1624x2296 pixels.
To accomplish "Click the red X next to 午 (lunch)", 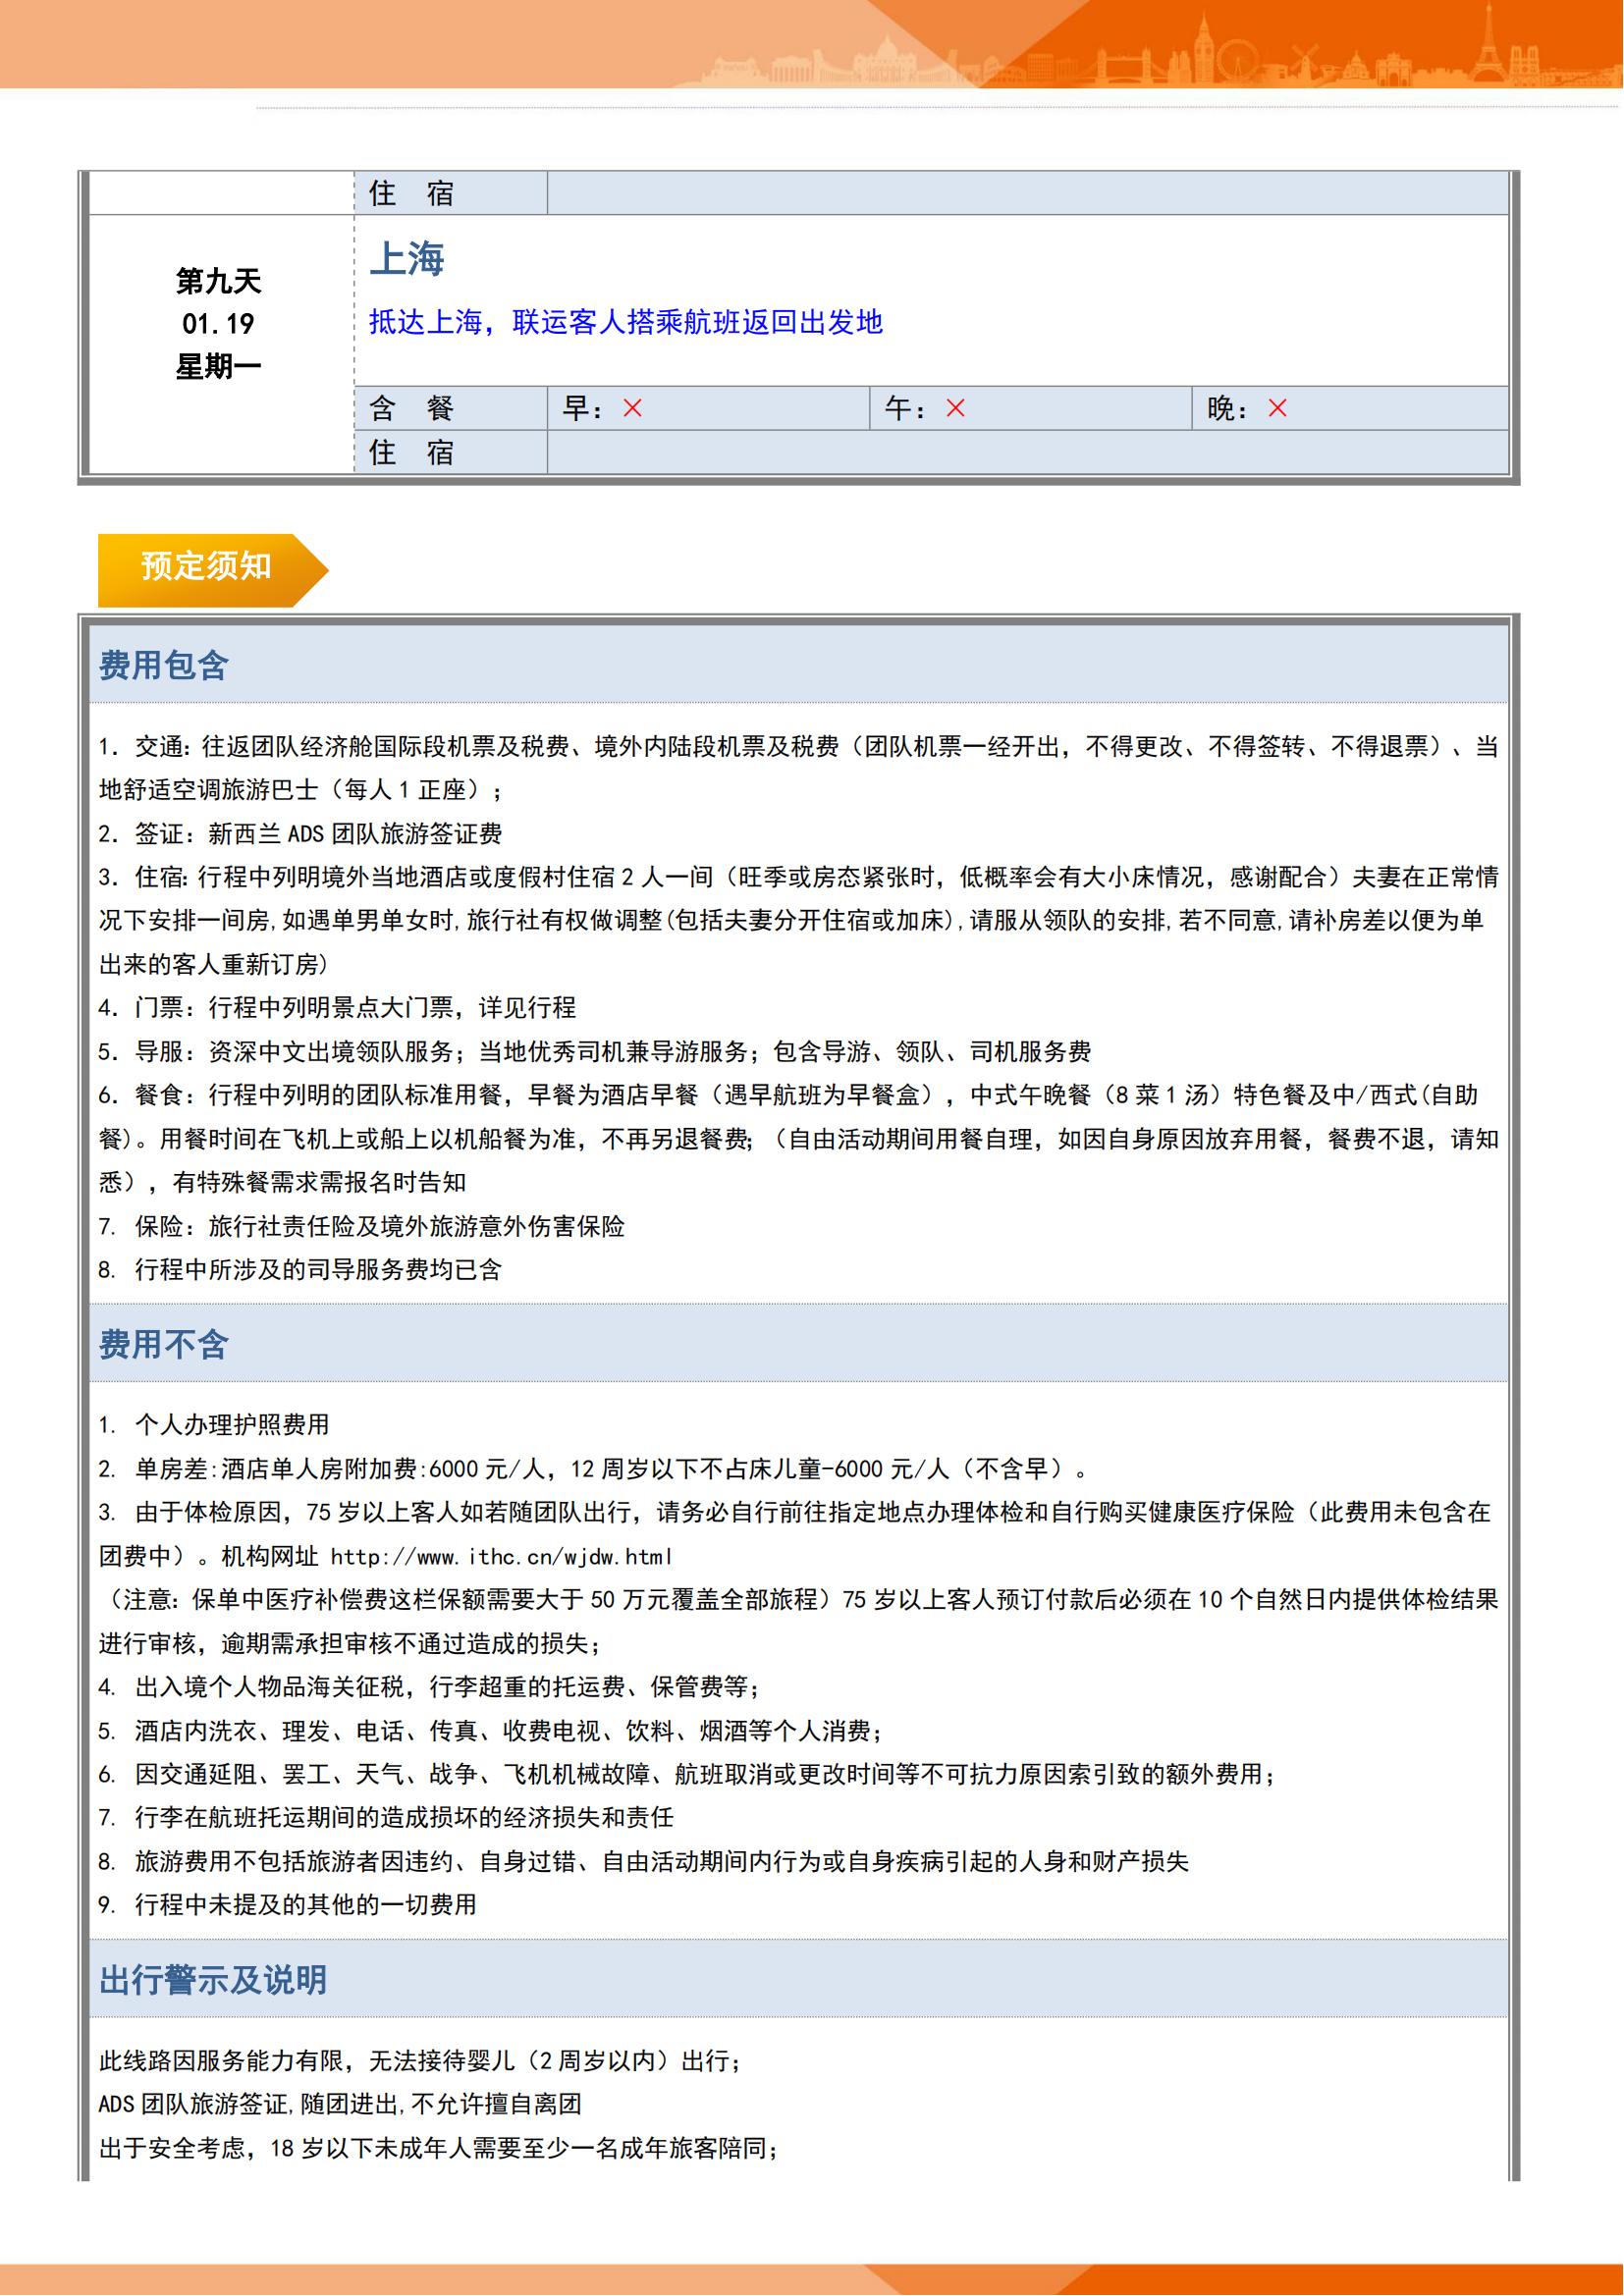I will click(x=955, y=408).
